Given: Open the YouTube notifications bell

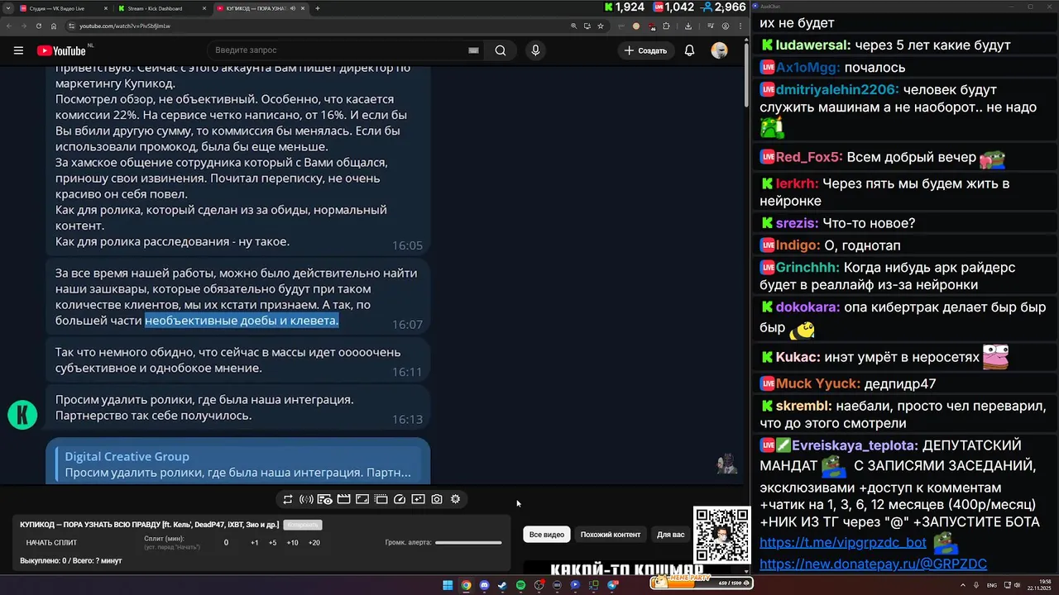Looking at the screenshot, I should pos(689,50).
